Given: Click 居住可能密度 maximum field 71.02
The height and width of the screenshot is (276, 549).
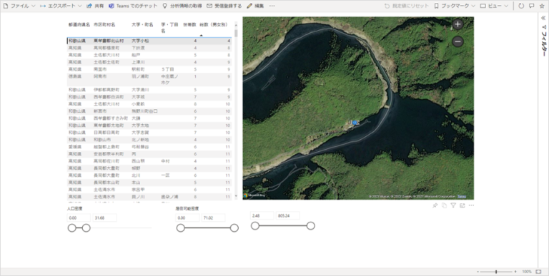Looking at the screenshot, I should click(x=213, y=218).
